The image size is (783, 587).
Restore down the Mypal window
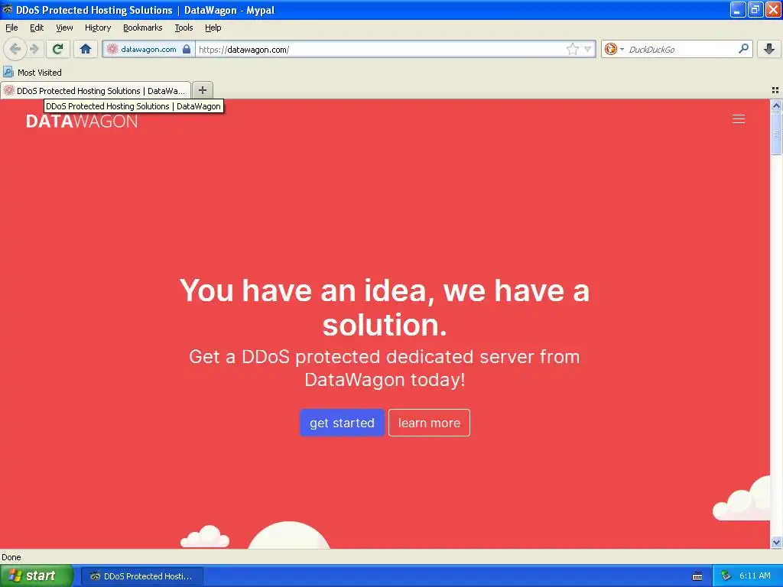[755, 9]
